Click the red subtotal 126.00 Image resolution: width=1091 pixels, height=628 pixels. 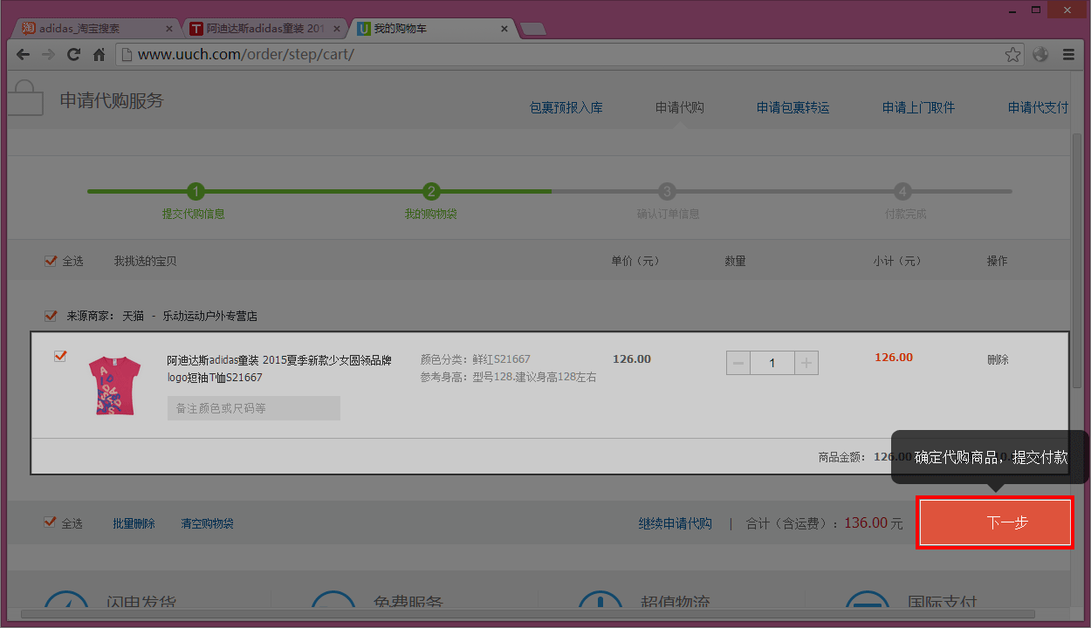[x=894, y=357]
